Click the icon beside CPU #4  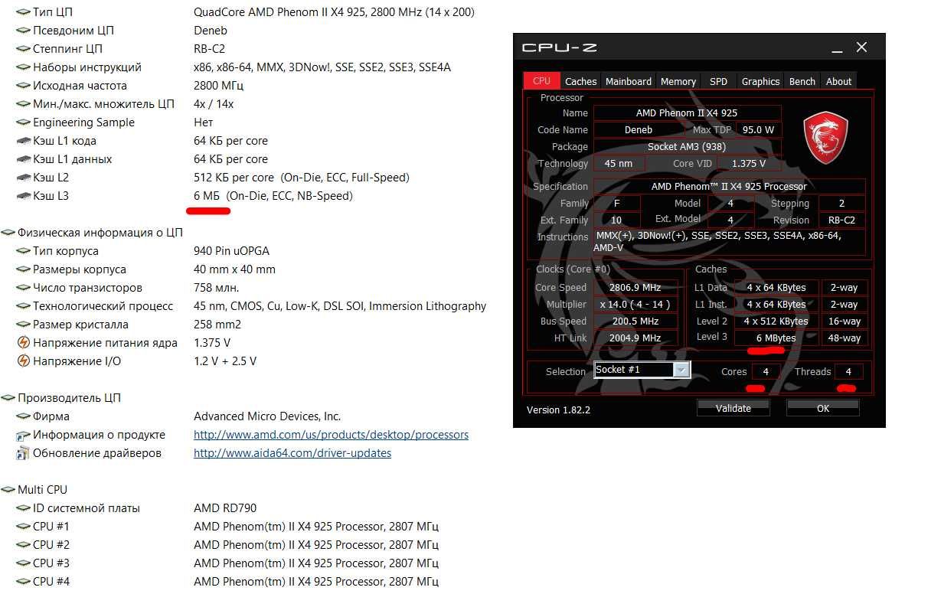[23, 582]
